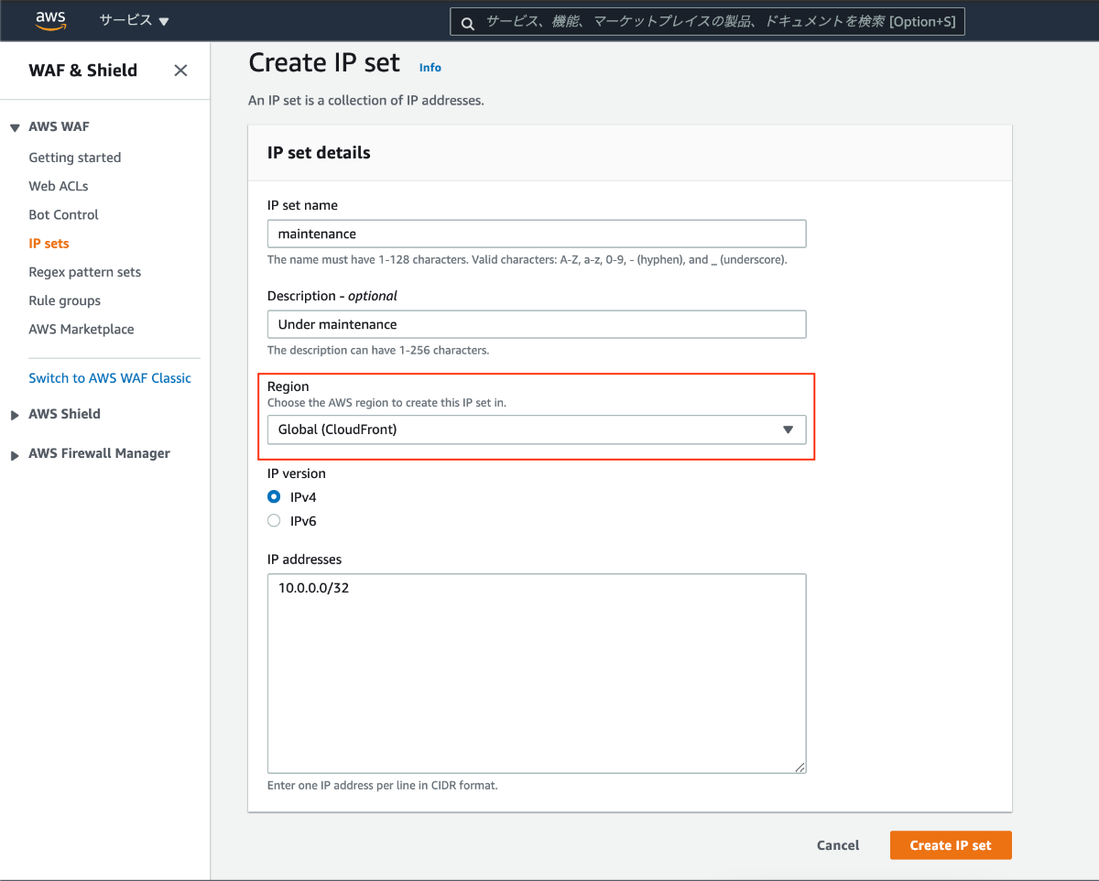1099x881 pixels.
Task: Go to Web ACLs
Action: pos(59,186)
